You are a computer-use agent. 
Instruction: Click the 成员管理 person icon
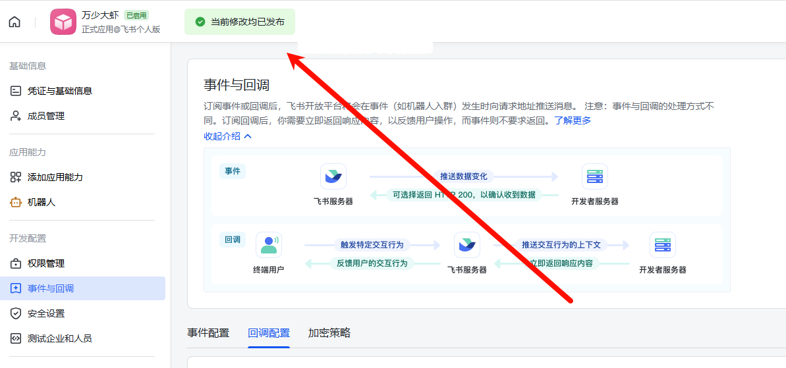coord(16,116)
